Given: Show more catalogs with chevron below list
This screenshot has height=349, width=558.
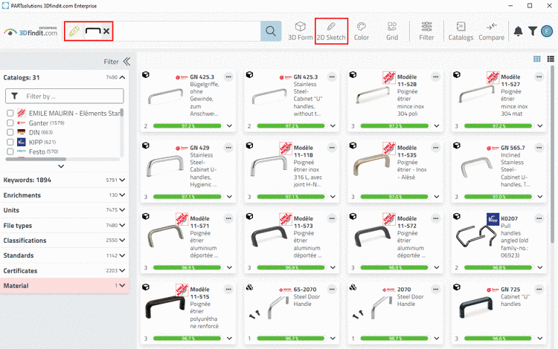Looking at the screenshot, I should click(61, 166).
